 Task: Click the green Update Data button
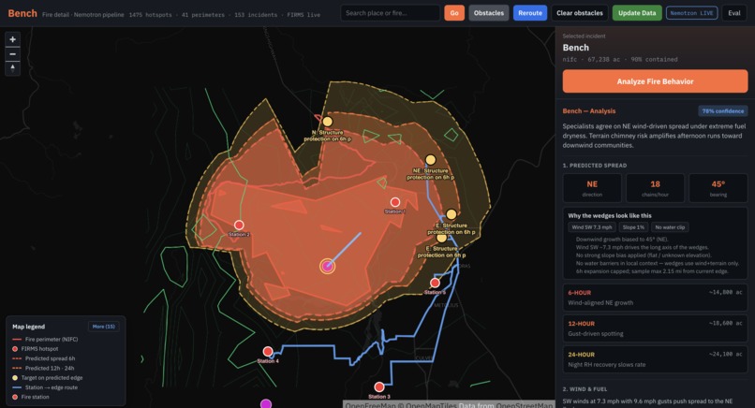tap(637, 13)
